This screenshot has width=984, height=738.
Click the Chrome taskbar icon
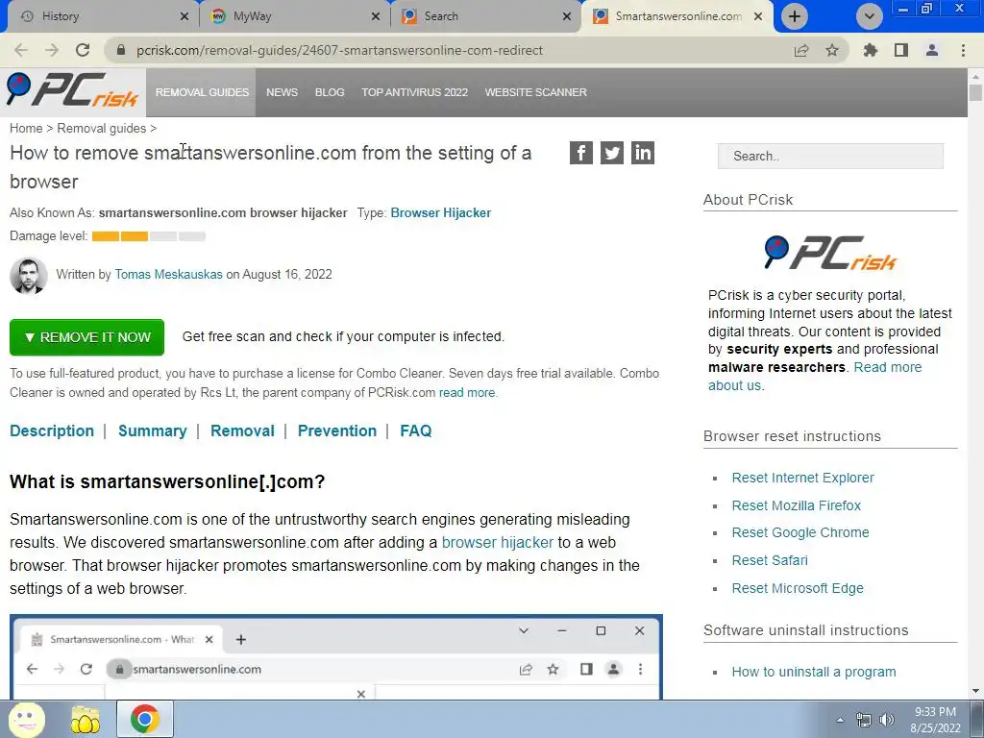click(x=145, y=719)
